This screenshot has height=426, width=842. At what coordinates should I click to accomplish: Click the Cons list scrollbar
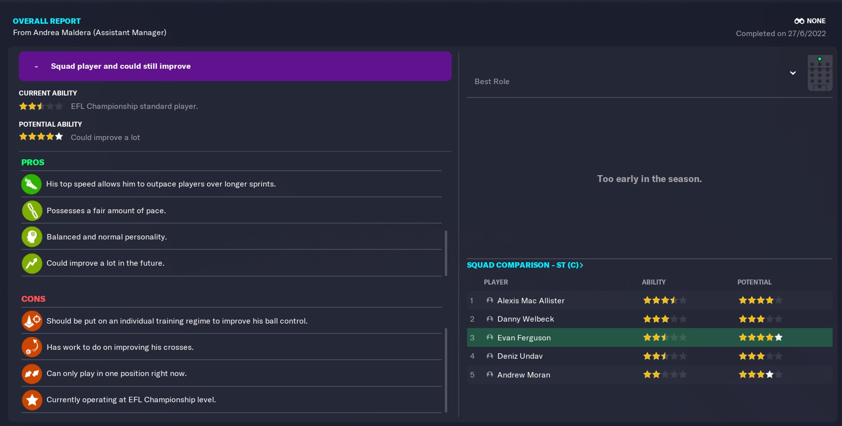[x=446, y=370]
